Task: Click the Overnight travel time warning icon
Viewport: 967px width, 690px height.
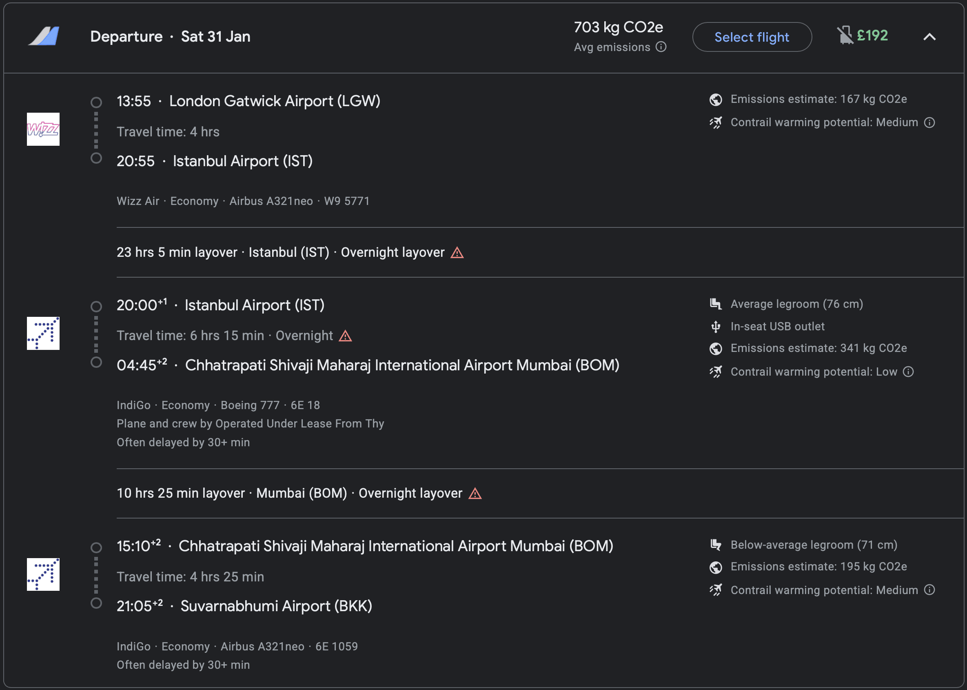Action: click(x=345, y=336)
